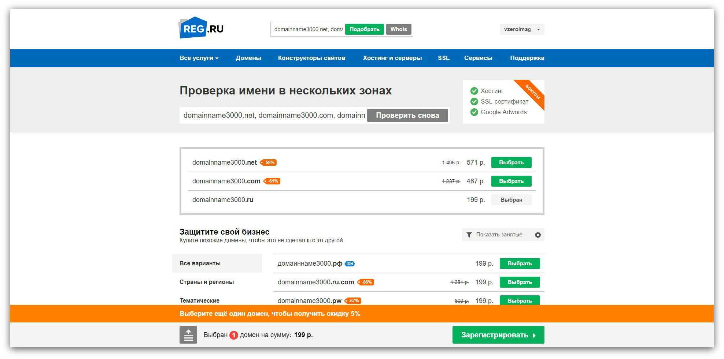Select domainname3000.net with Выбрать button

pyautogui.click(x=511, y=162)
